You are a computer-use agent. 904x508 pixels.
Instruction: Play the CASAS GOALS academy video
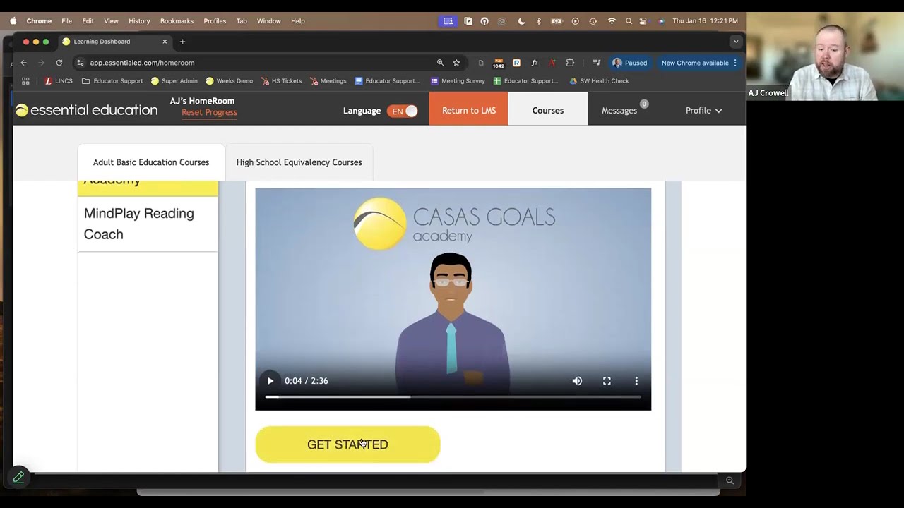270,381
